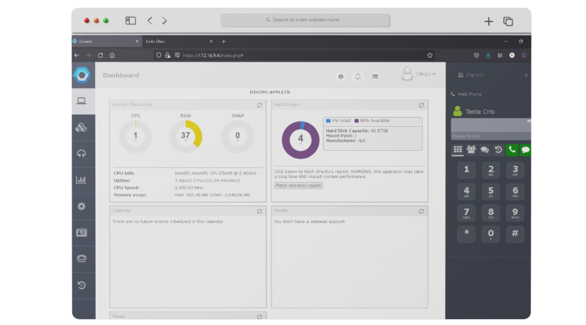Click the Firefox back arrow
Image resolution: width=586 pixels, height=325 pixels.
coord(77,55)
